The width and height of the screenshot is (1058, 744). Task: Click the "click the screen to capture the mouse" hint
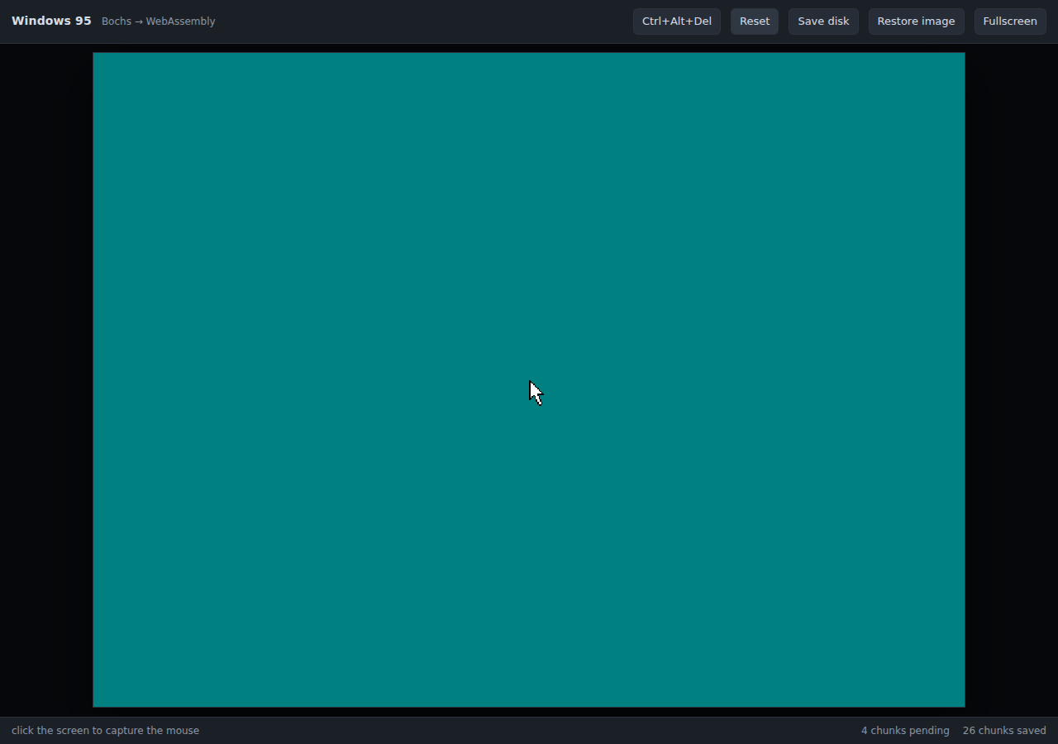coord(105,731)
